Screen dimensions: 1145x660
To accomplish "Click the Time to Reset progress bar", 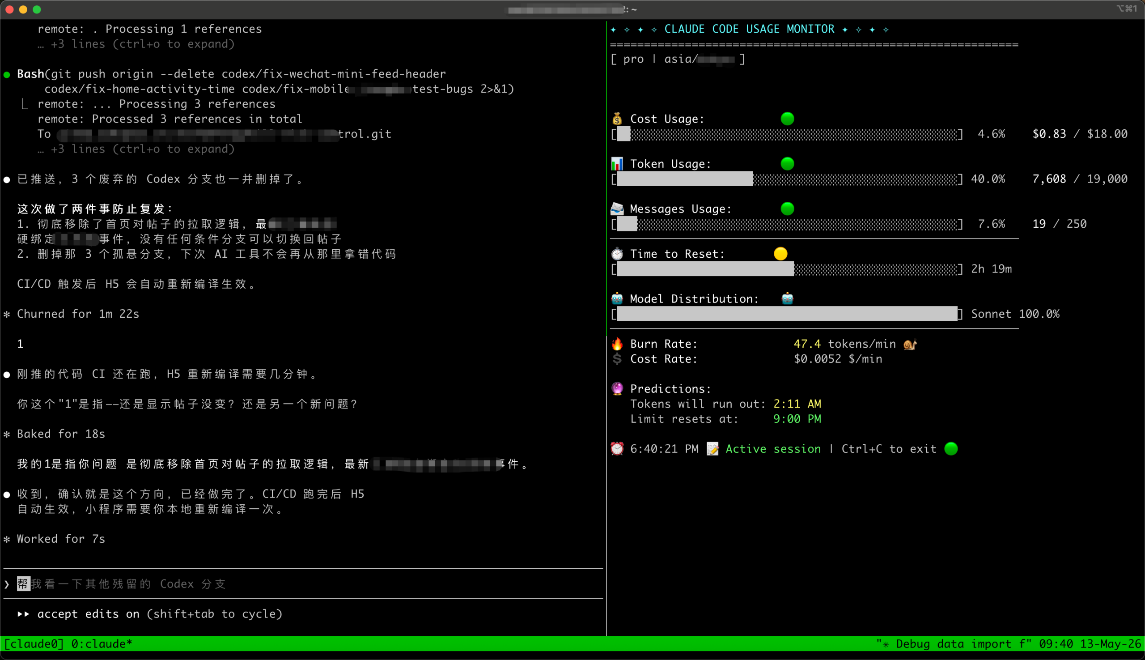I will pos(787,269).
